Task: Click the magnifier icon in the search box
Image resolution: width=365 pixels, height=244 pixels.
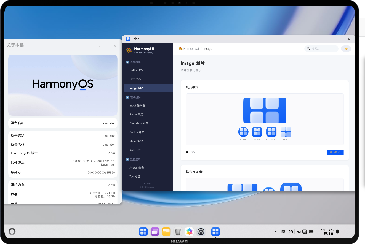Action: [308, 49]
